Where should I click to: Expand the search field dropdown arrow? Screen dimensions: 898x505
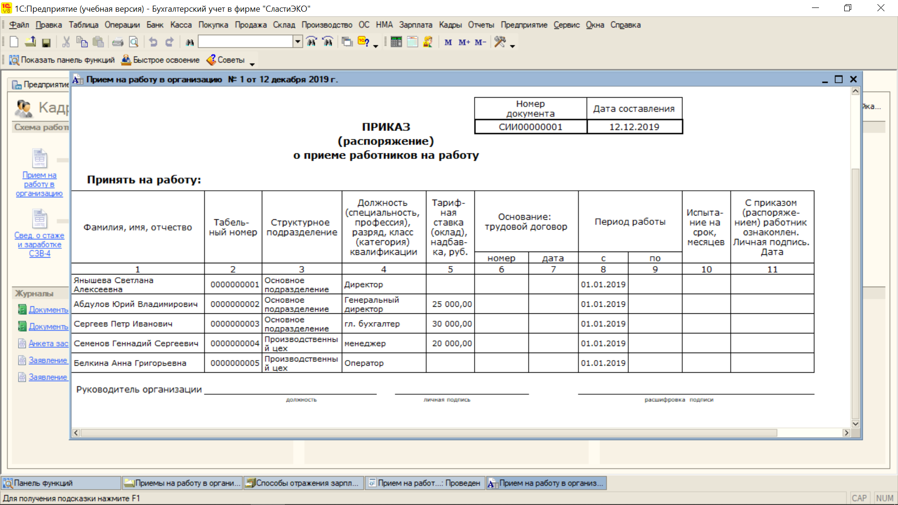coord(297,42)
